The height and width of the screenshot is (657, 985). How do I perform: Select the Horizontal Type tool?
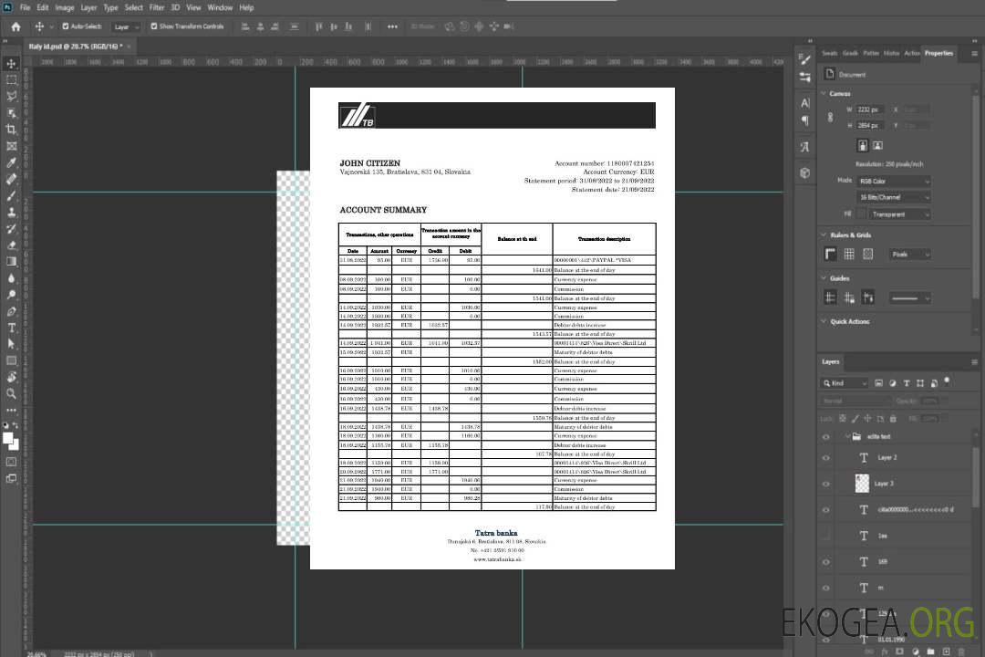(11, 328)
